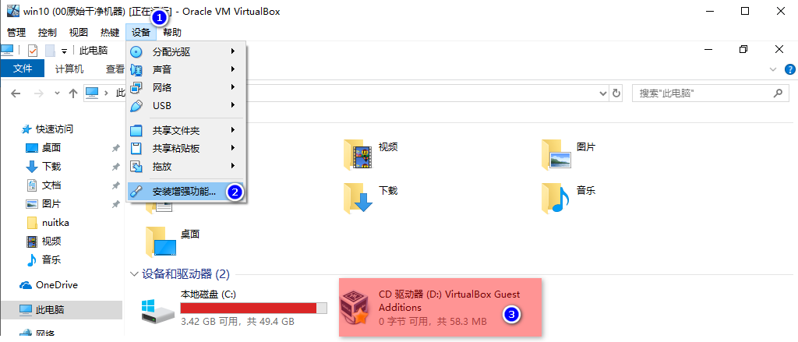Select 拖放 drag and drop entry
This screenshot has width=798, height=342.
[185, 166]
